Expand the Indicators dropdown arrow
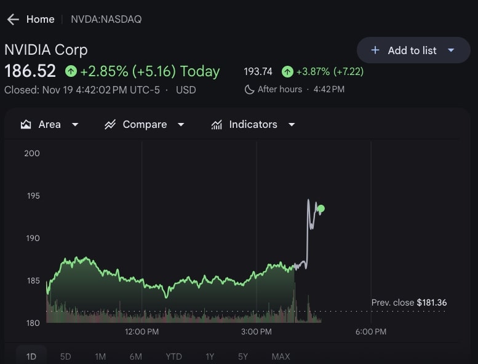This screenshot has width=478, height=364. [292, 125]
